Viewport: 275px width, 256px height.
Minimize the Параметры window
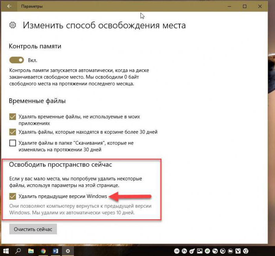coord(229,7)
